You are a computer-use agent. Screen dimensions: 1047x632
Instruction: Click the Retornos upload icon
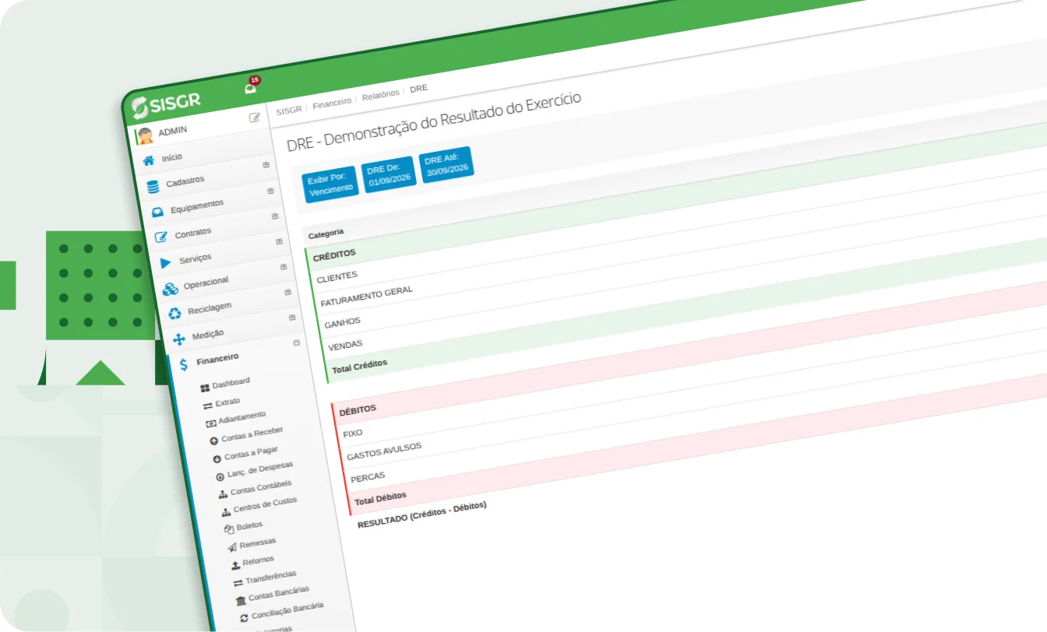[x=235, y=564]
